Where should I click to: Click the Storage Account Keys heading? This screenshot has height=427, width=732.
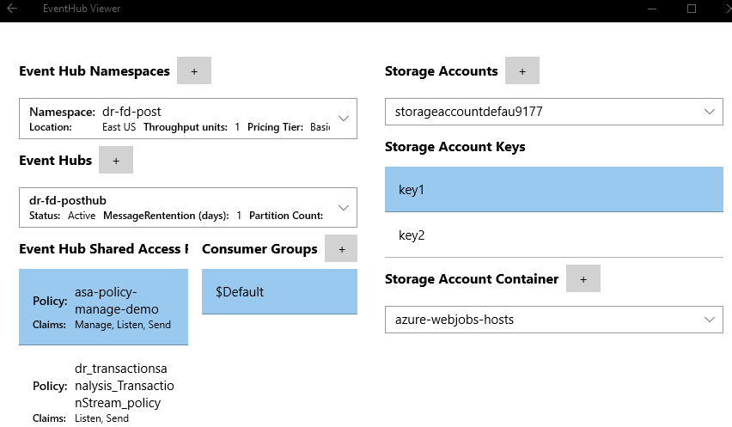455,147
